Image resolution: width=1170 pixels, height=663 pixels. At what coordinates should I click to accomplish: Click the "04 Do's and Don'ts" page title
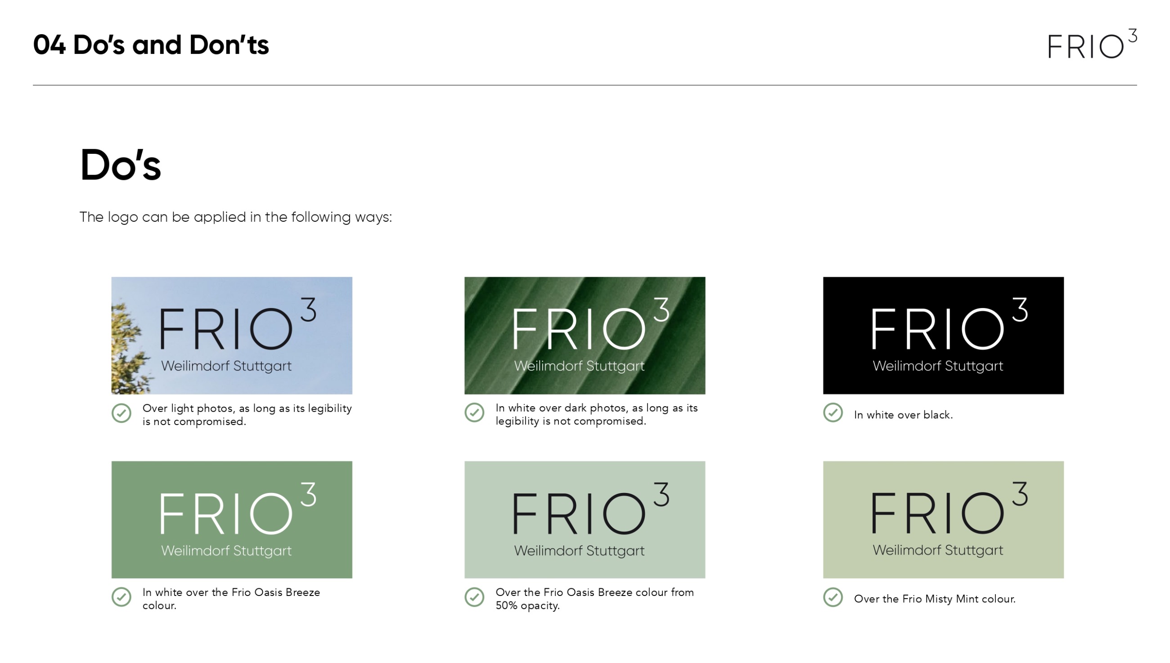click(151, 45)
